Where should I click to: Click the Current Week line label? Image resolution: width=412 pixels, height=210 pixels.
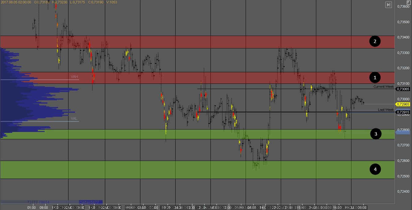pos(383,87)
